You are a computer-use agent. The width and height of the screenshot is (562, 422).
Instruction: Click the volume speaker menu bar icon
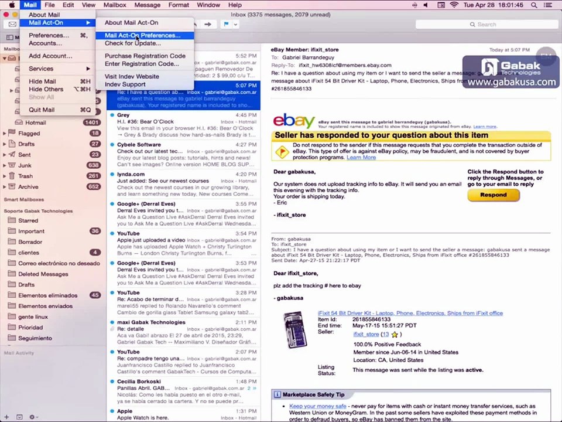coord(426,5)
